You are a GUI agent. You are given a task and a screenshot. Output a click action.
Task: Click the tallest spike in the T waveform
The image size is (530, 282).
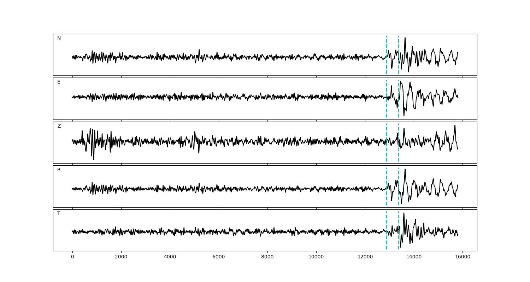coord(404,213)
